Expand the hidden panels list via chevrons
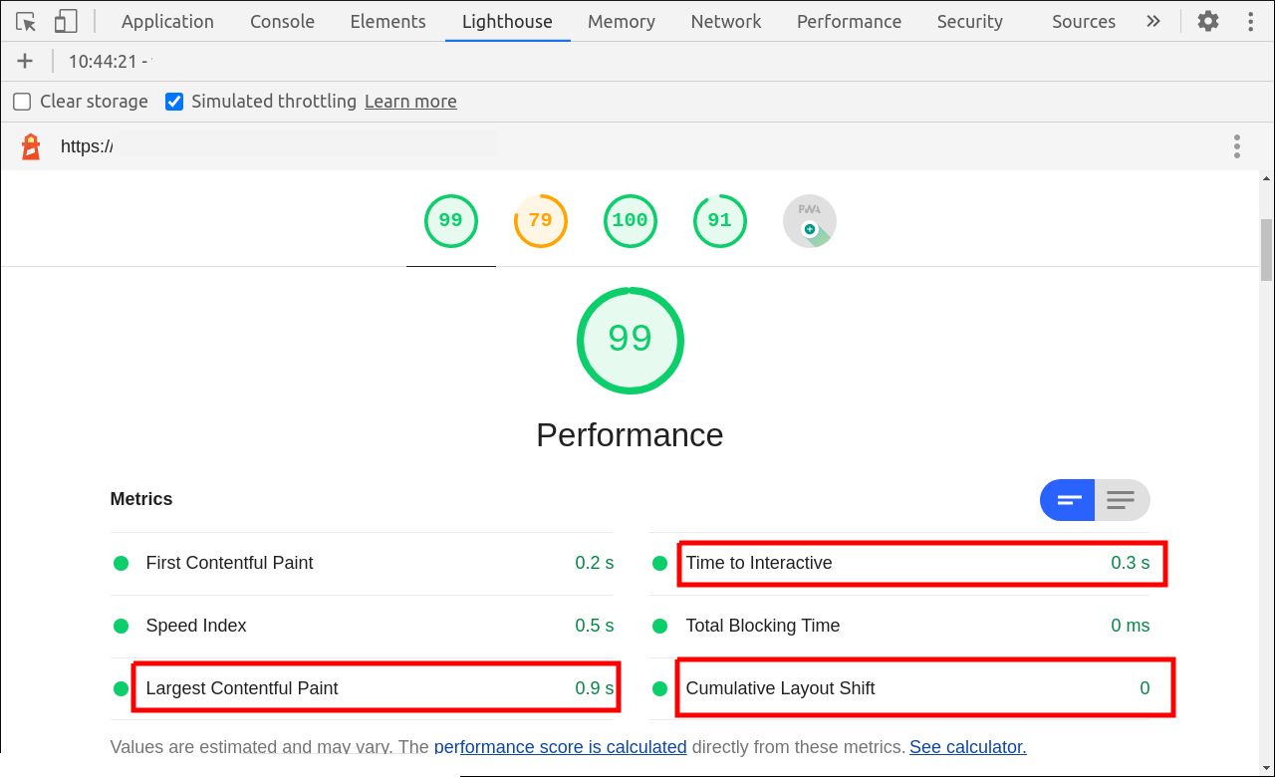The height and width of the screenshot is (777, 1275). coord(1152,21)
